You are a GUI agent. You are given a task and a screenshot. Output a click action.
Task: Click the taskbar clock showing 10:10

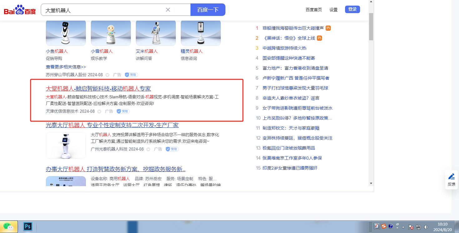click(x=442, y=227)
